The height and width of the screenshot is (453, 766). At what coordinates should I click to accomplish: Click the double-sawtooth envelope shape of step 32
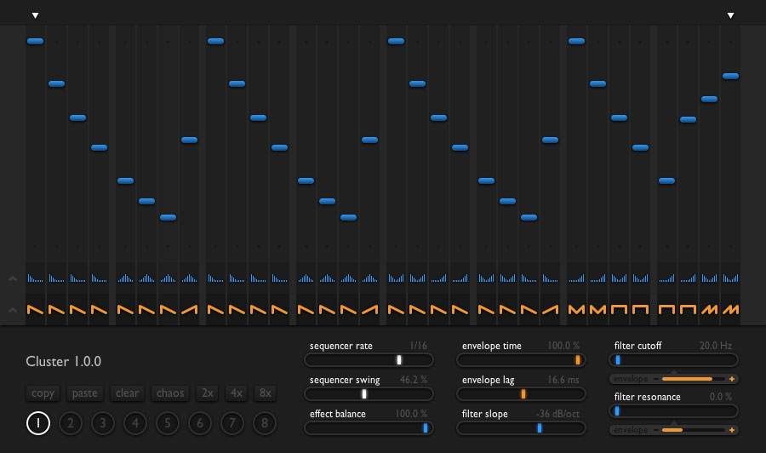[731, 309]
